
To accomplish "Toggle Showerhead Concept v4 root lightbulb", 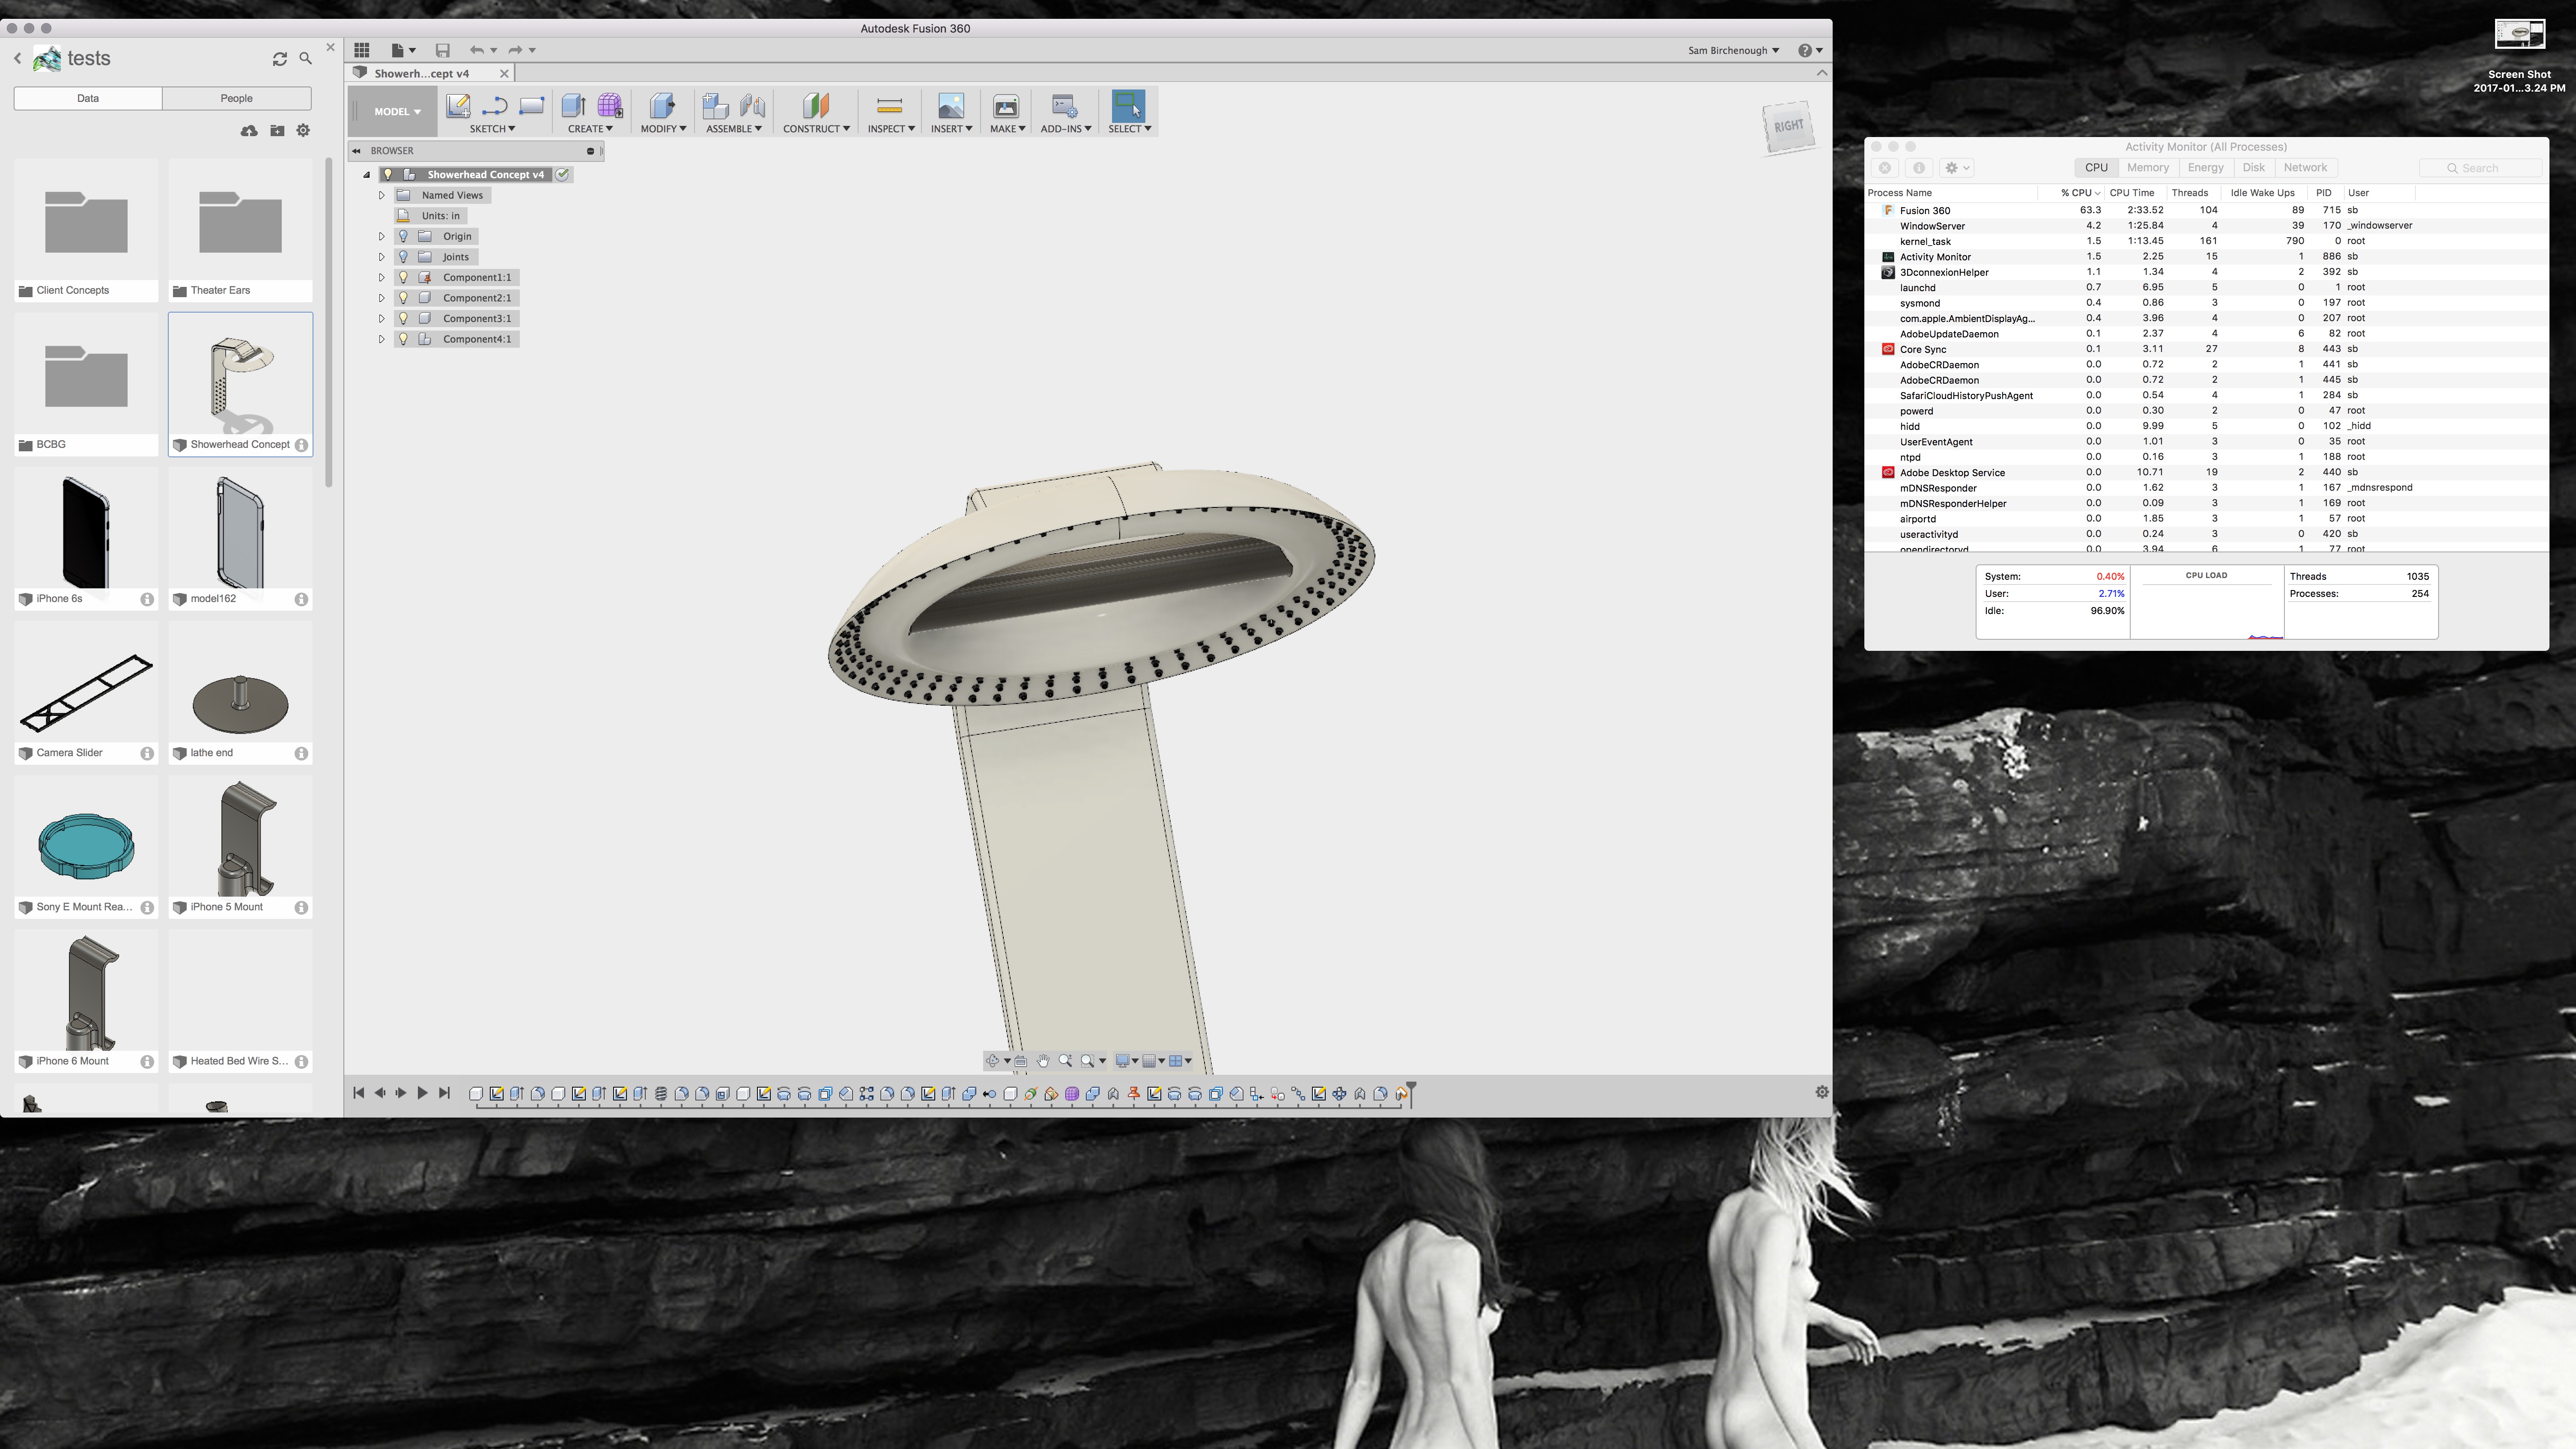I will pyautogui.click(x=388, y=175).
